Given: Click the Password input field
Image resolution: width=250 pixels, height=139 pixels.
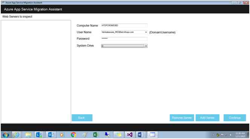Looking at the screenshot, I should coord(124,38).
